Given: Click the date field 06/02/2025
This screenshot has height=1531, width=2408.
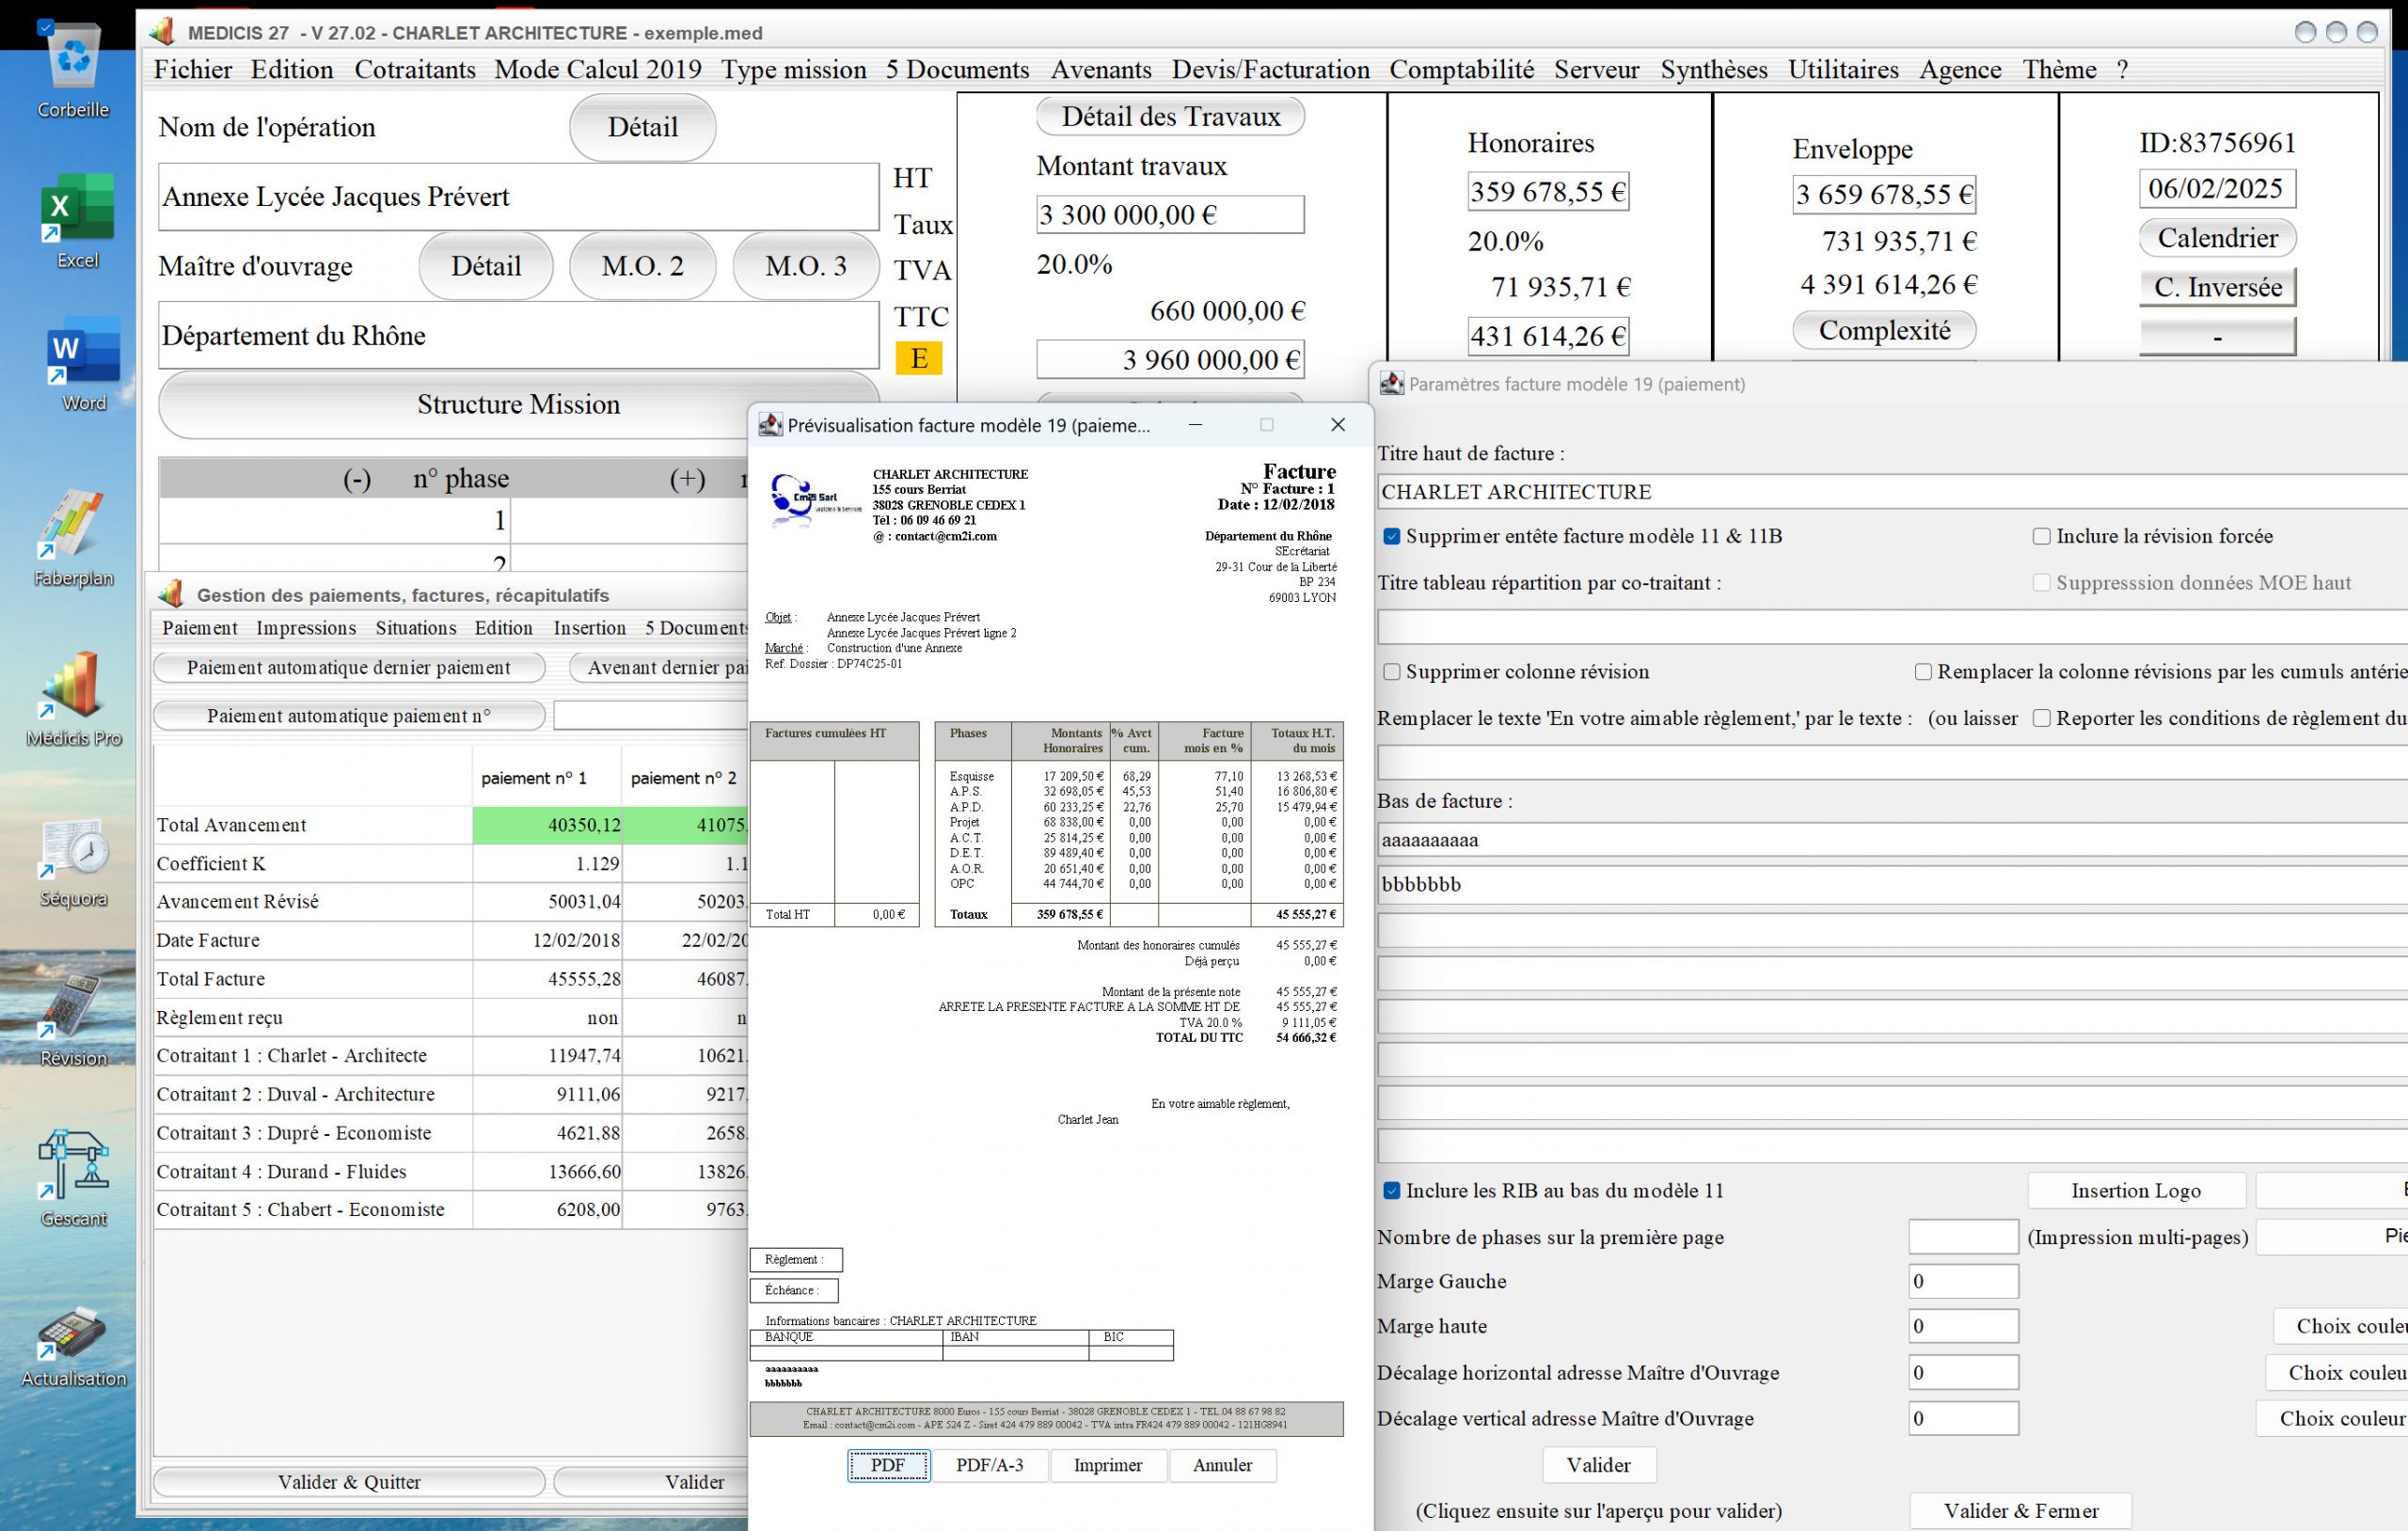Looking at the screenshot, I should coord(2217,188).
